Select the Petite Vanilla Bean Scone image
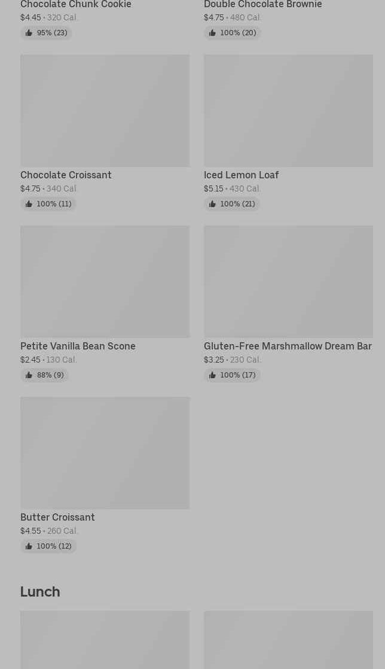This screenshot has height=669, width=385. tap(105, 282)
